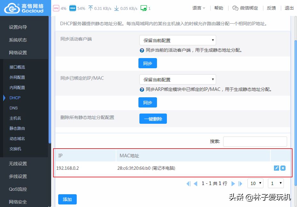Click the upload speed arrow icon
The image size is (297, 207).
[90, 8]
